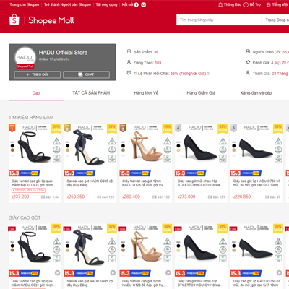Image resolution: width=289 pixels, height=289 pixels.
Task: Click 39% GIẢM badge on Top 1 card
Action: [56, 129]
